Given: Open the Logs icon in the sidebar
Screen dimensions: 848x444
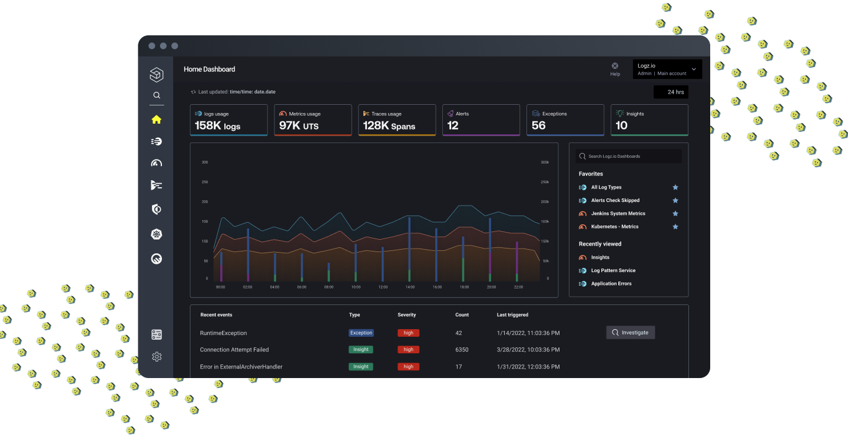Looking at the screenshot, I should pos(156,141).
